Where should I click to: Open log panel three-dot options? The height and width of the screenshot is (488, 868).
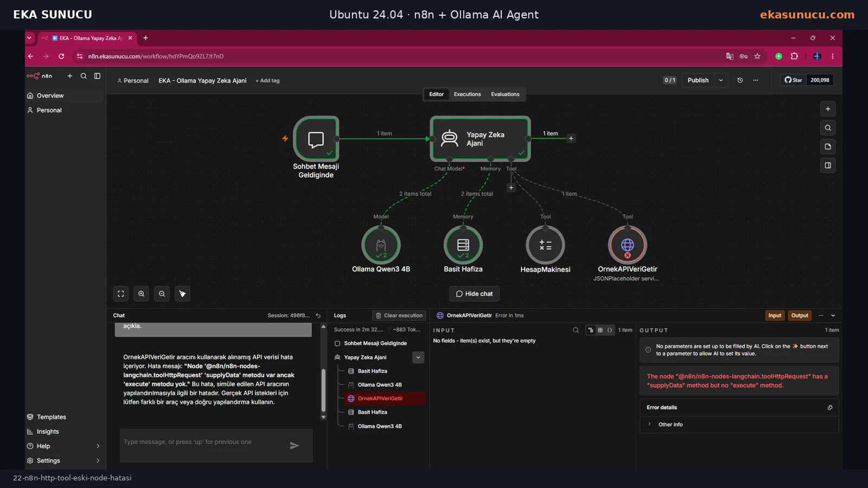[x=821, y=316]
